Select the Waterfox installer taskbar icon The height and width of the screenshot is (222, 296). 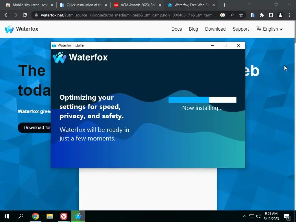[x=78, y=216]
